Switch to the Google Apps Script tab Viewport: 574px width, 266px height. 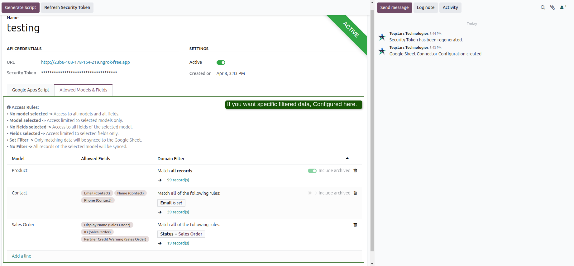click(31, 90)
